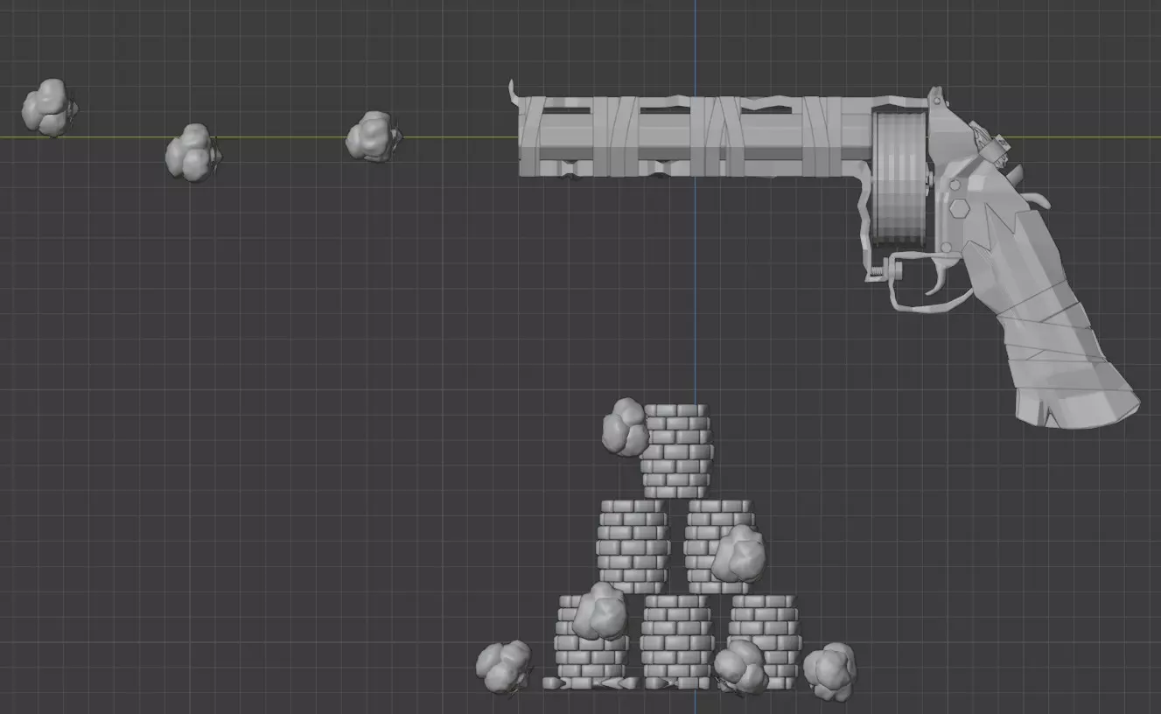Select the revolver's curved trigger
The height and width of the screenshot is (714, 1161).
pyautogui.click(x=941, y=278)
